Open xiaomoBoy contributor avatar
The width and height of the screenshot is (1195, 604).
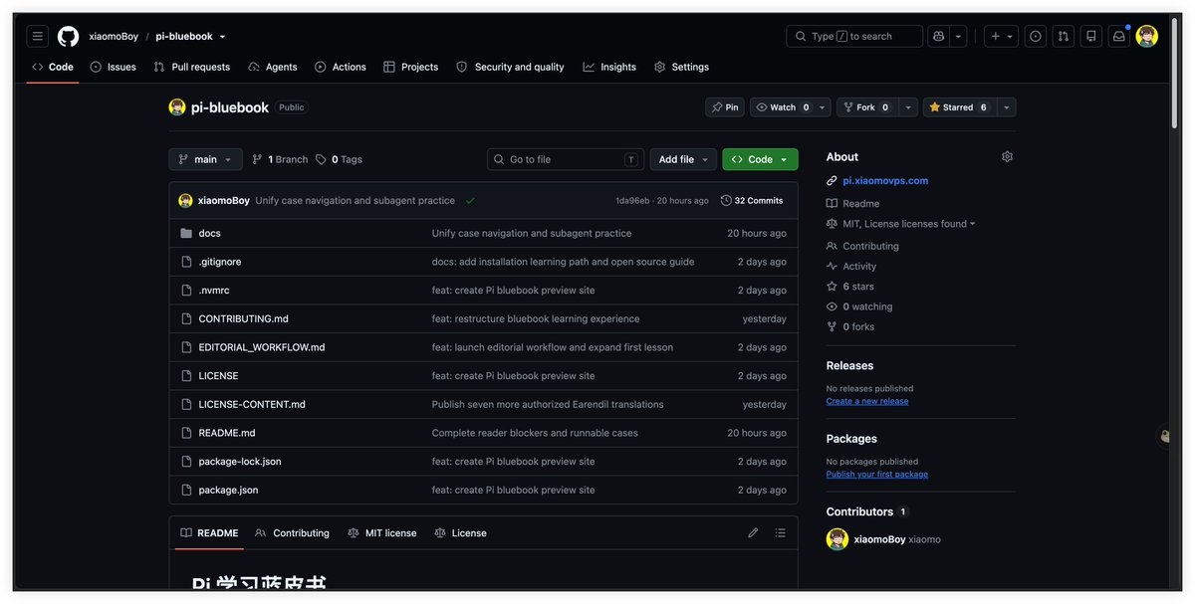tap(837, 539)
